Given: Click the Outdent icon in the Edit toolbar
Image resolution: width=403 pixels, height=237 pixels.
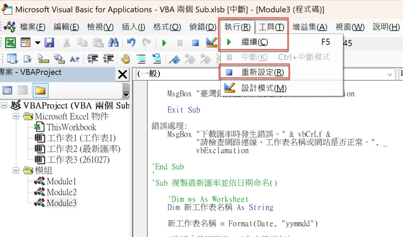Looking at the screenshot, I should tap(108, 59).
